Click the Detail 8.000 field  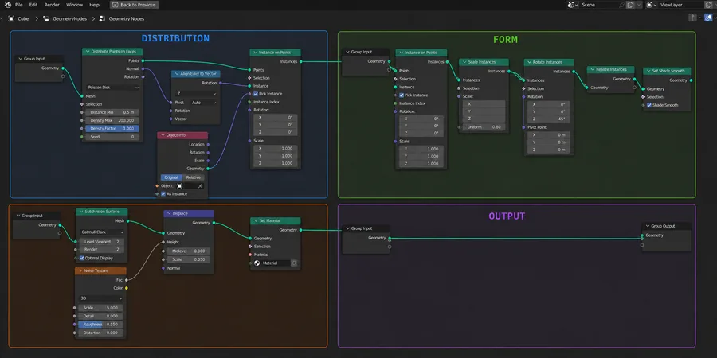(100, 316)
